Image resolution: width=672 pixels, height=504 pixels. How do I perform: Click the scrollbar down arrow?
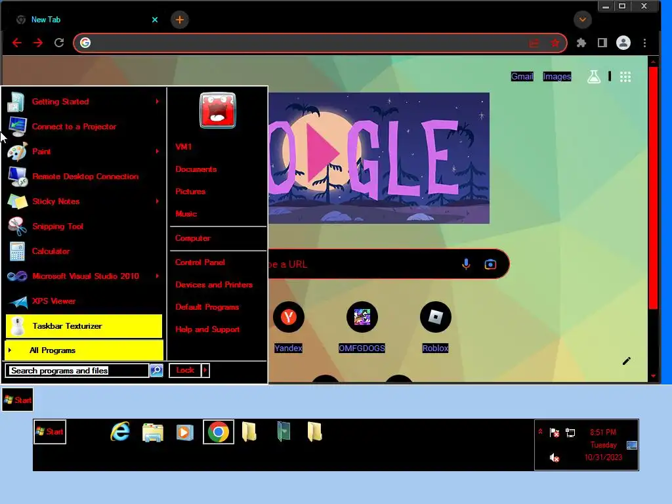tap(653, 376)
